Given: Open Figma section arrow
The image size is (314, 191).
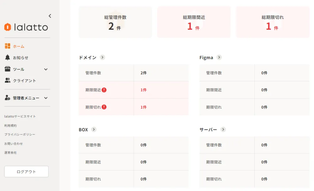Looking at the screenshot, I should (219, 57).
